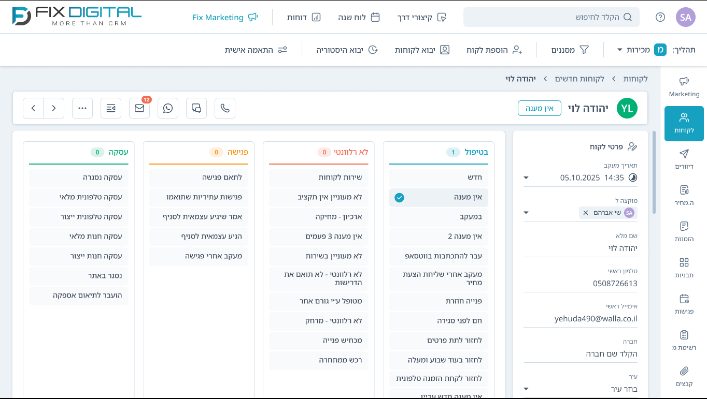Select ארכיון - מחיקה status
This screenshot has height=399, width=707.
pyautogui.click(x=319, y=217)
